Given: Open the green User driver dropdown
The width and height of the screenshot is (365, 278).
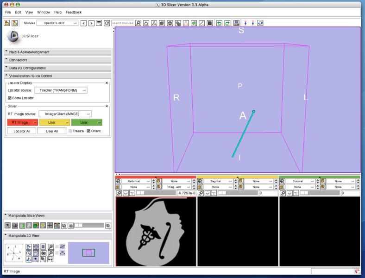Looking at the screenshot, I should [x=87, y=122].
